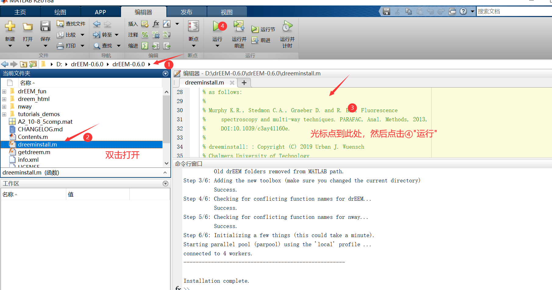Open the dropdown arrow beside 查找

coord(119,46)
